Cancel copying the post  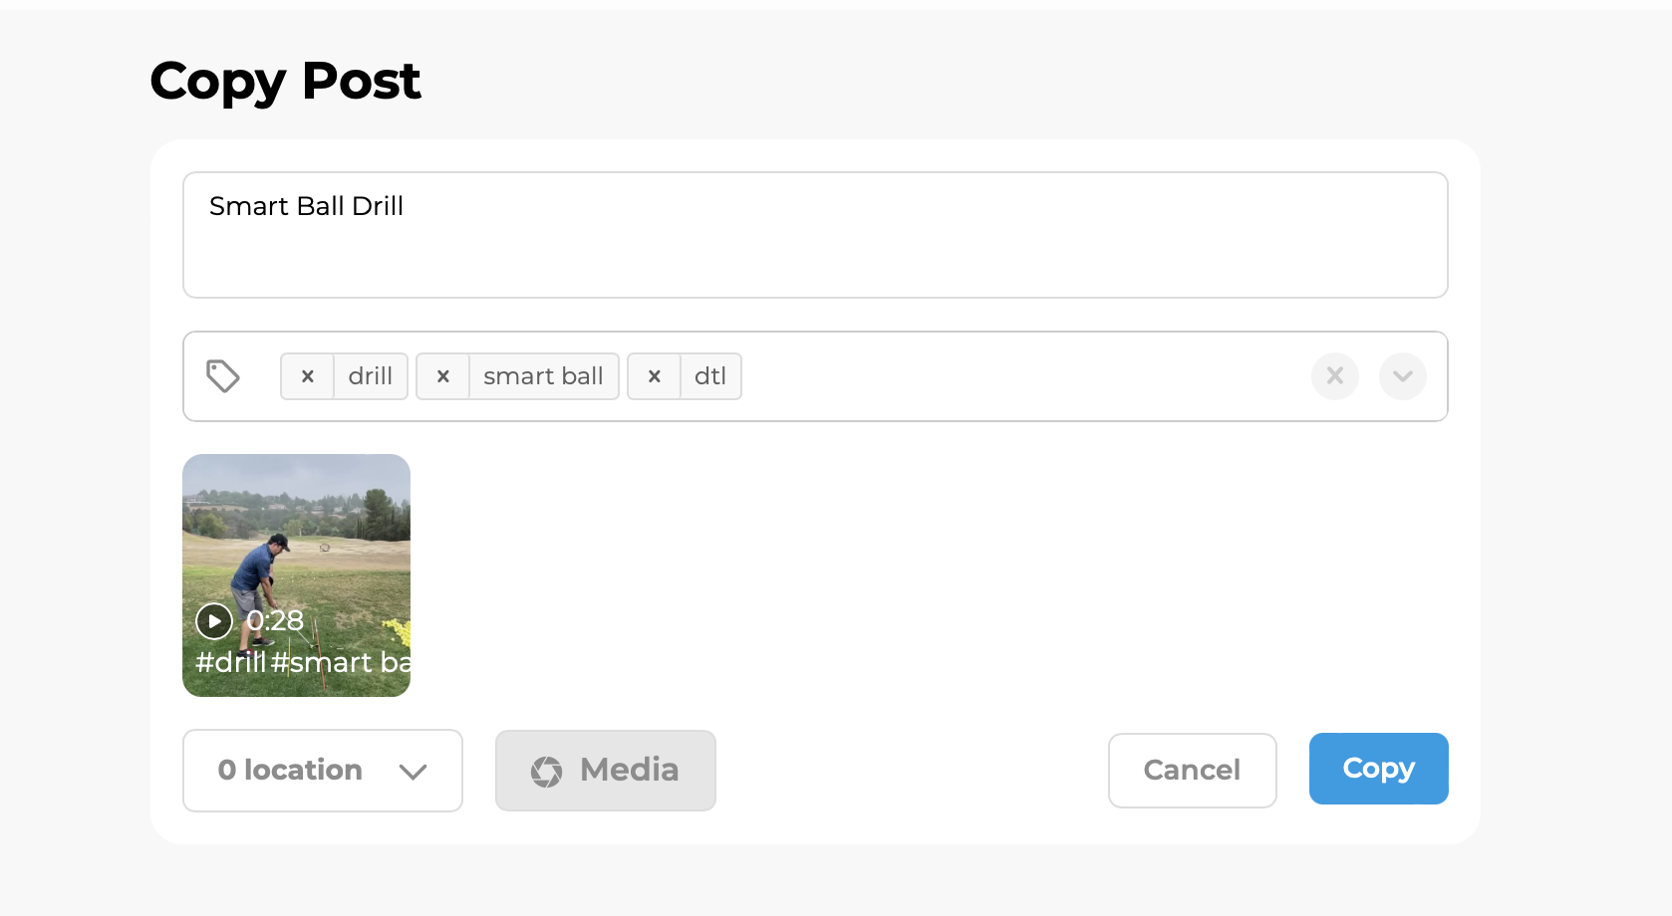click(x=1192, y=771)
